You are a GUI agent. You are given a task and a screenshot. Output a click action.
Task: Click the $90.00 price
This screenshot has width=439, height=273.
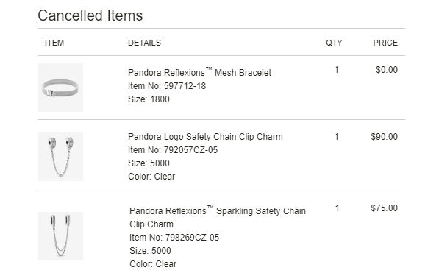click(384, 137)
